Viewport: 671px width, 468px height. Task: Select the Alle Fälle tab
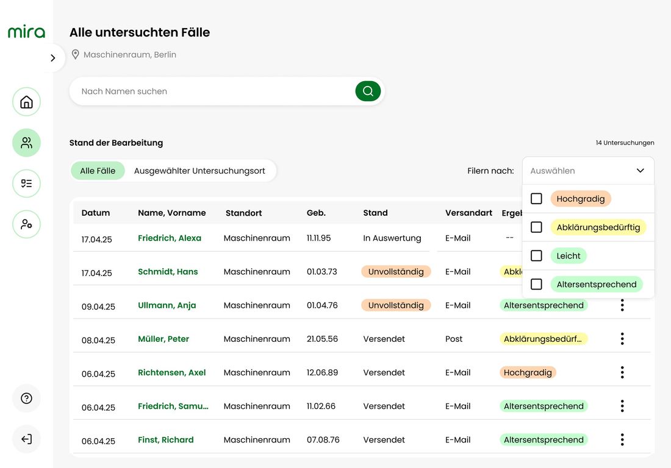[x=98, y=171]
